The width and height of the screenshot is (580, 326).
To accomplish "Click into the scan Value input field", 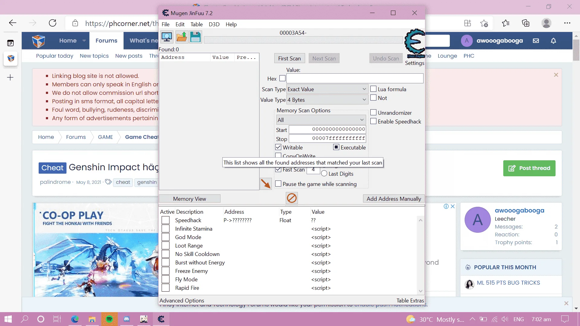I will 355,78.
